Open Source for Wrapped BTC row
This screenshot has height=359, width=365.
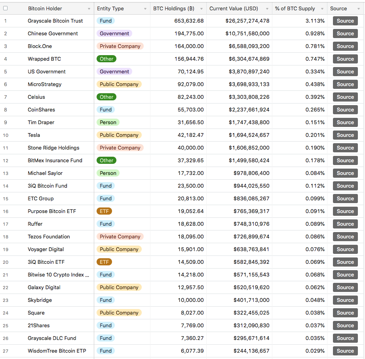pyautogui.click(x=345, y=59)
